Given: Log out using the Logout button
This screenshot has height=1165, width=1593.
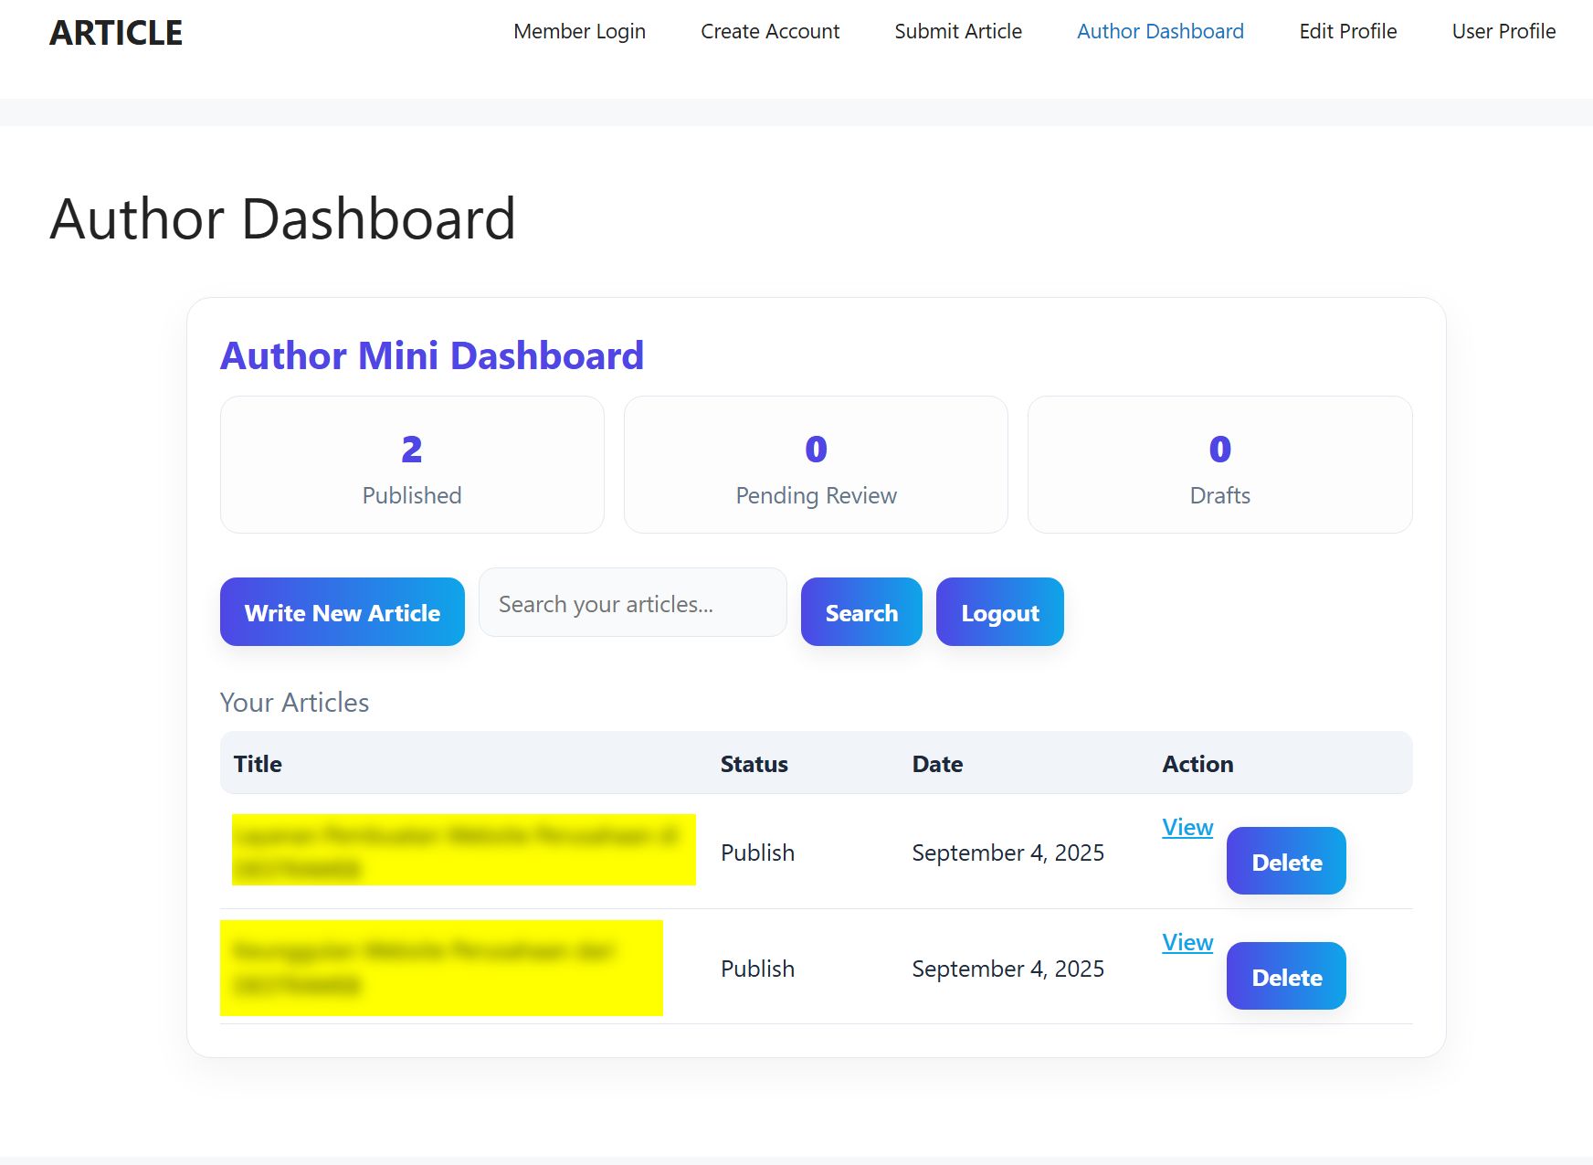Looking at the screenshot, I should coord(999,612).
